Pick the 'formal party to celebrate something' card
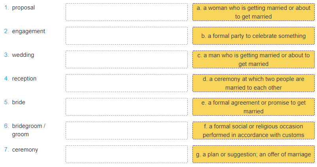 [x=253, y=36]
